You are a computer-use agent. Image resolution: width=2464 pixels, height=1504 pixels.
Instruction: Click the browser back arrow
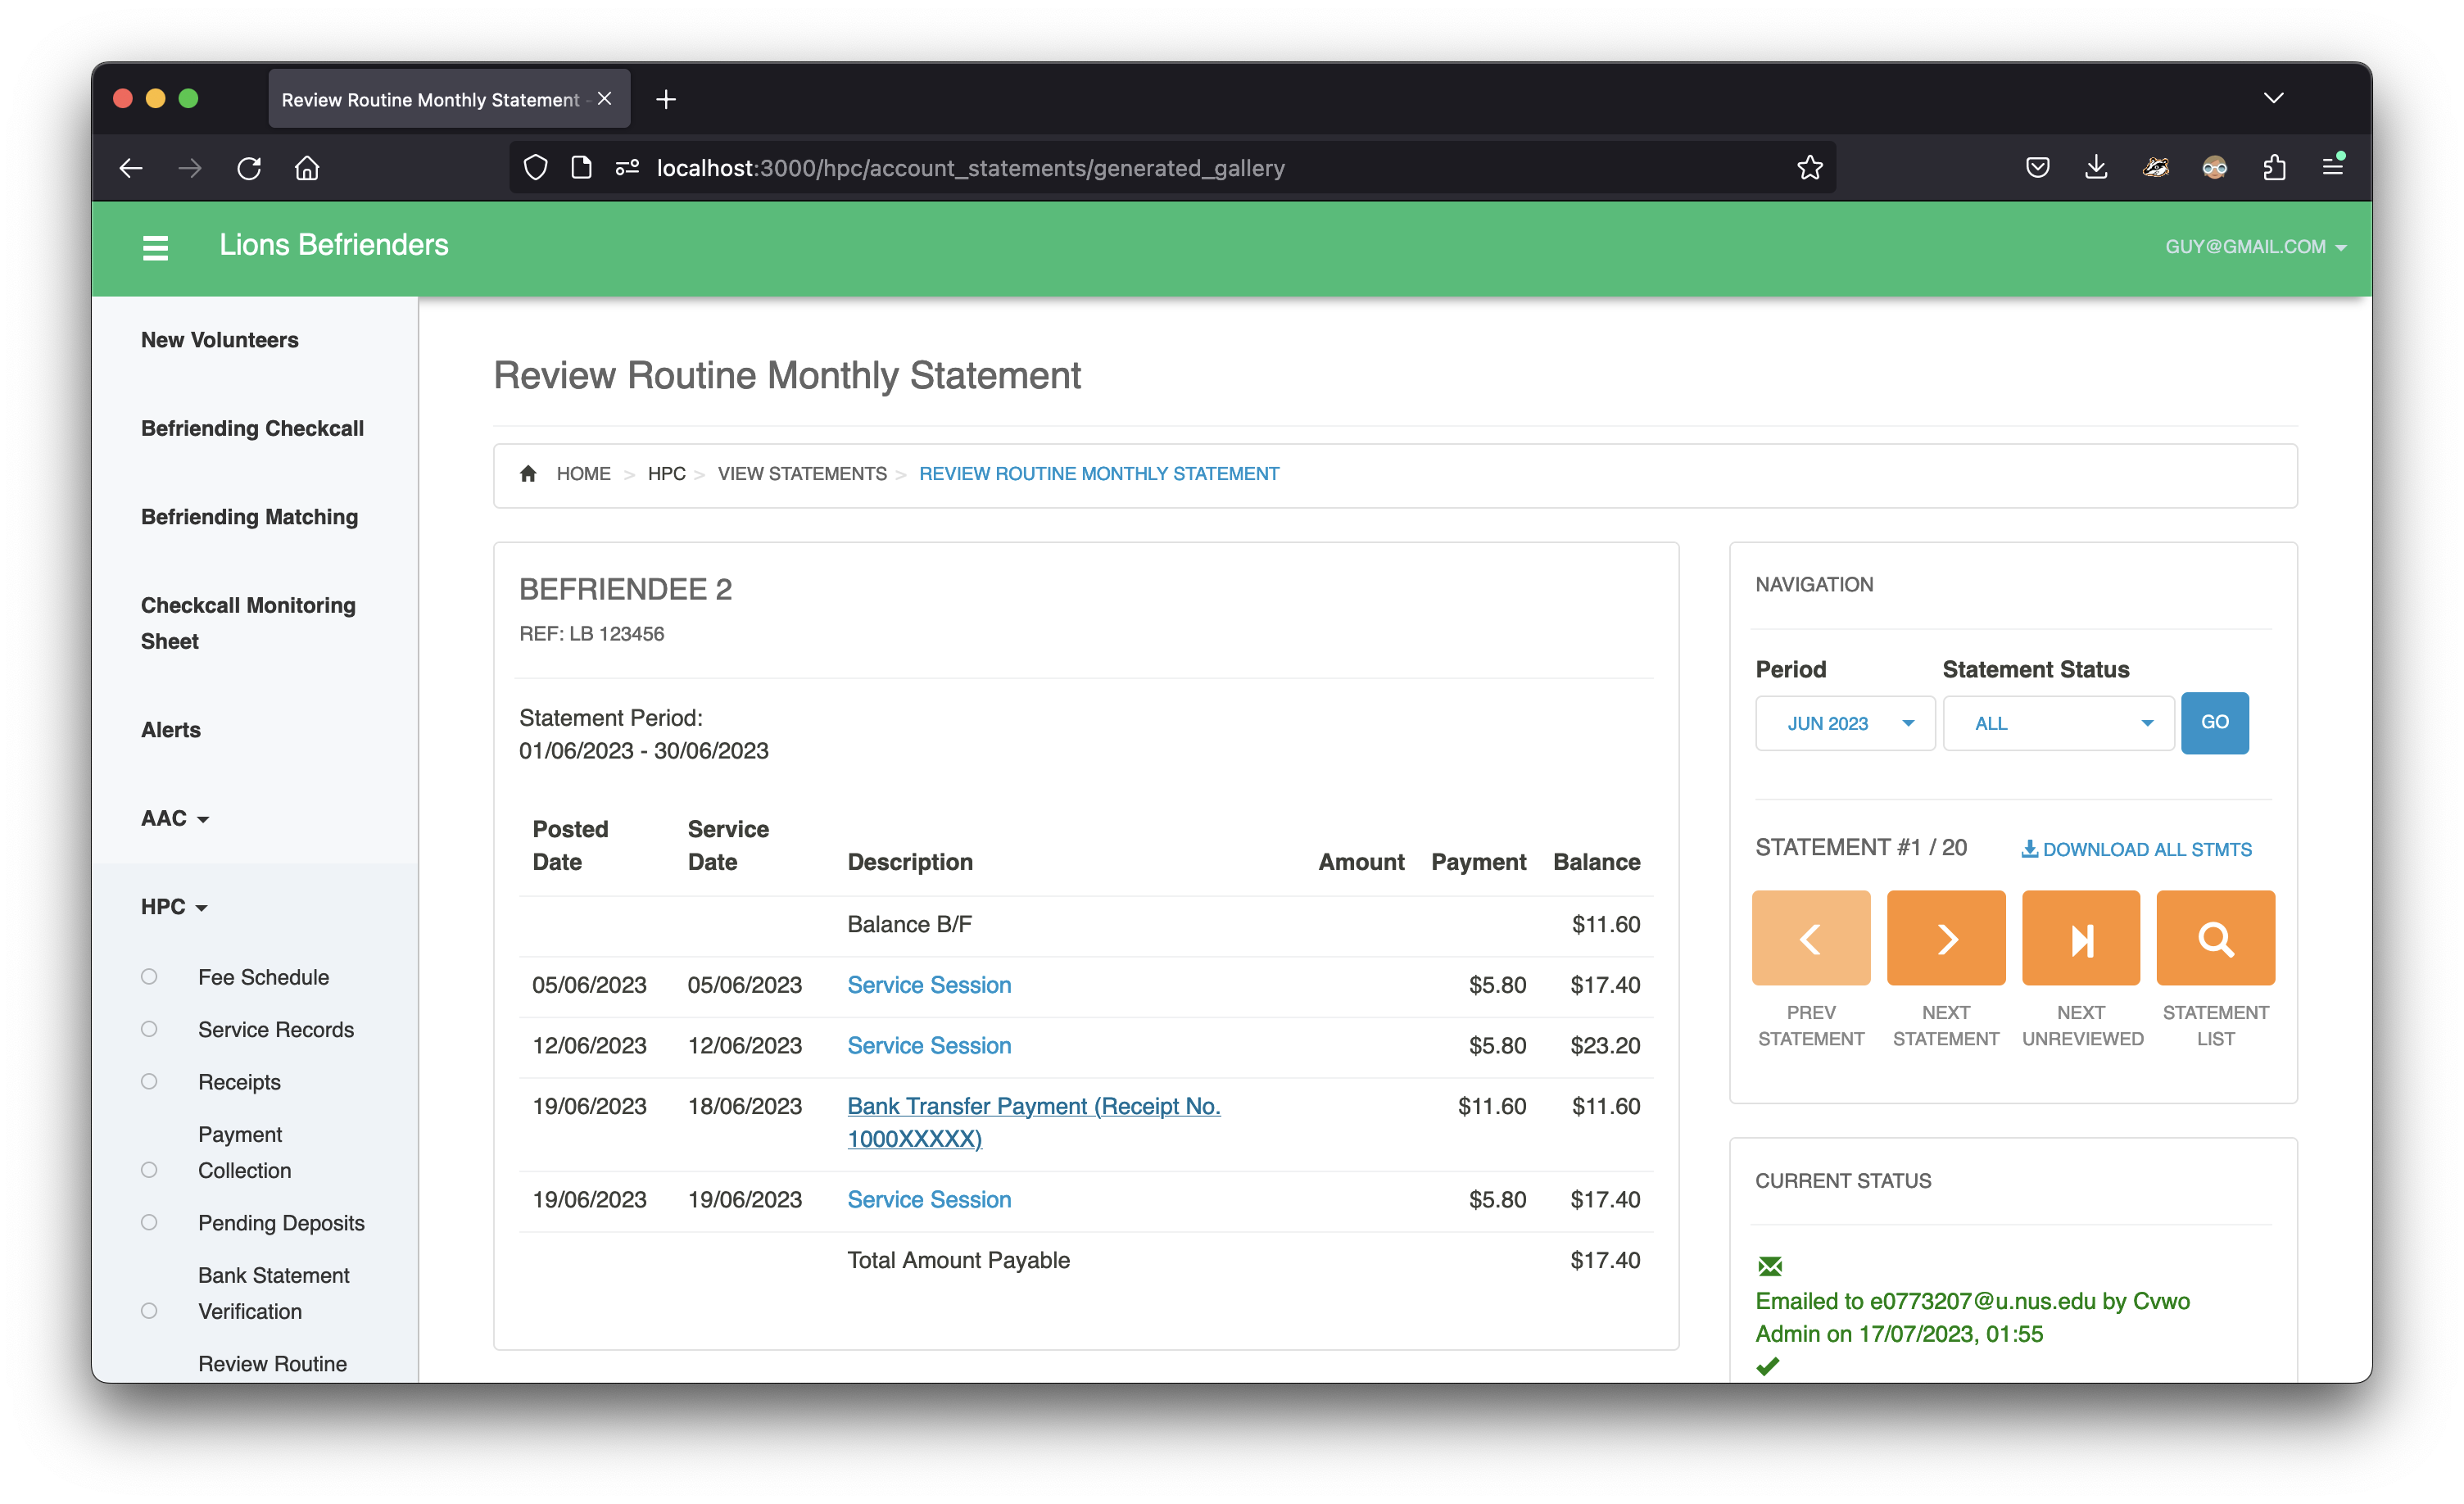(x=131, y=168)
